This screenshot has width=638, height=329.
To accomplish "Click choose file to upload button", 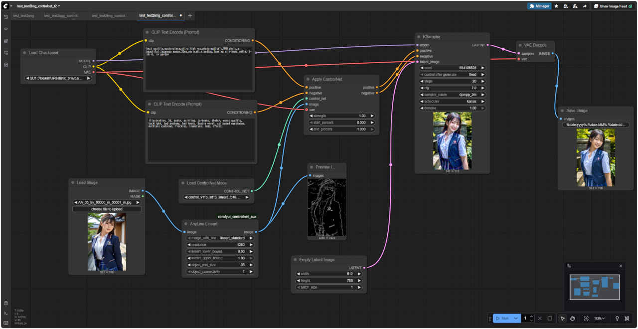I will click(x=107, y=209).
